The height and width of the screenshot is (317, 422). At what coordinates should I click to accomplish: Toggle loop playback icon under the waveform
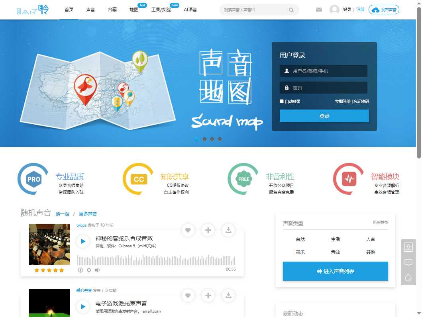pos(88,270)
